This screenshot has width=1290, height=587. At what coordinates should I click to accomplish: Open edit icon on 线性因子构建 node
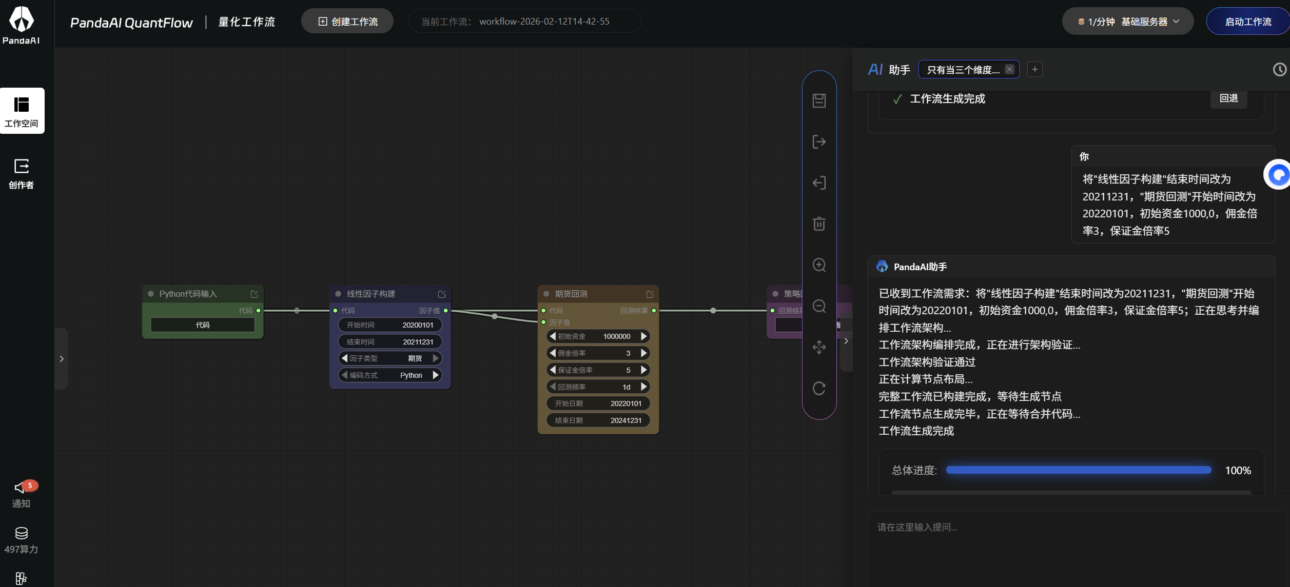(441, 294)
